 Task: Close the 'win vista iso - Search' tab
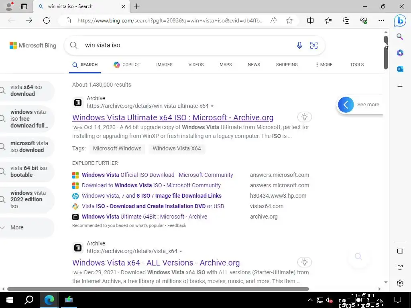pyautogui.click(x=123, y=6)
